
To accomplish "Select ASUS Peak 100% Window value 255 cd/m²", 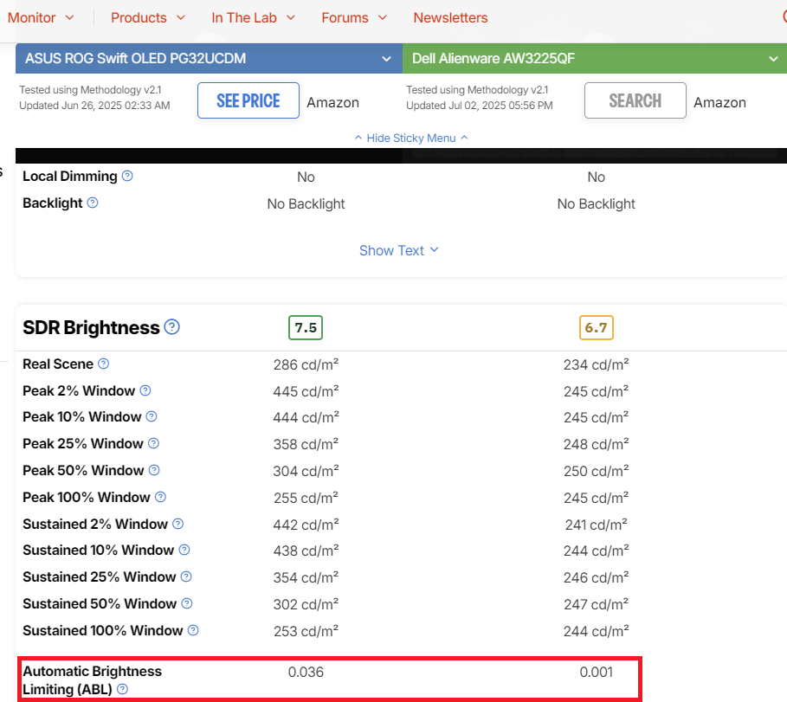I will (306, 498).
